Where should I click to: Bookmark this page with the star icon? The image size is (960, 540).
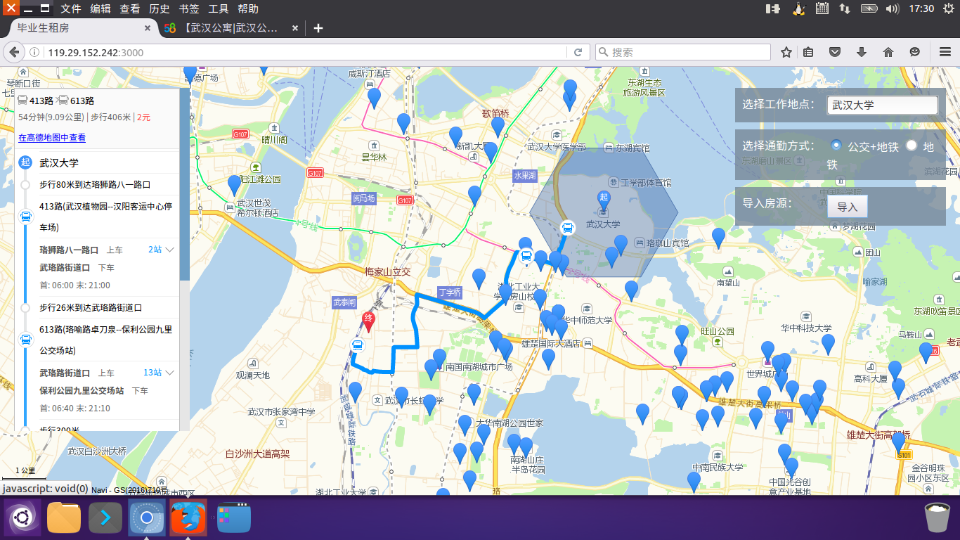coord(786,52)
